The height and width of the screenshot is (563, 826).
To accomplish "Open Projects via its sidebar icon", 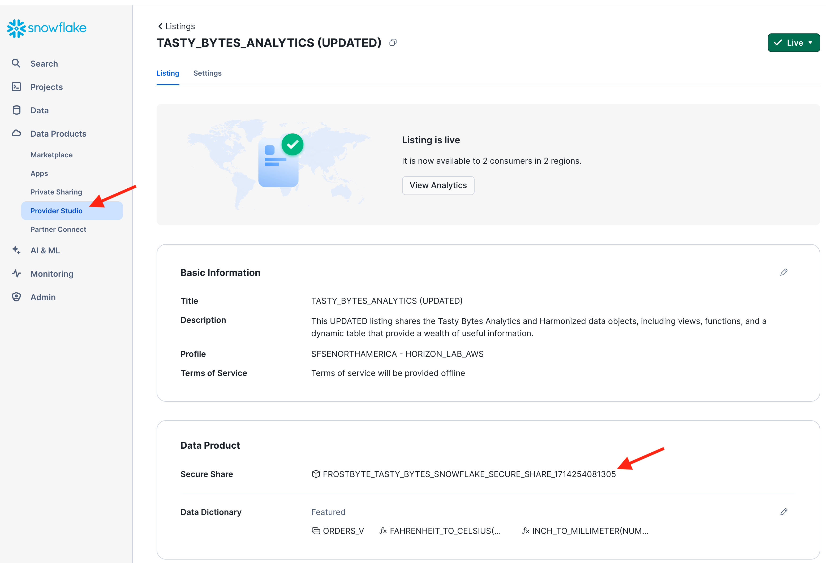I will point(16,87).
